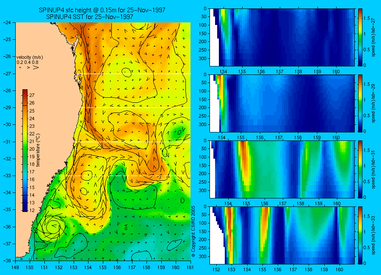
Task: Click the 16 value on the temperature scale
Action: tap(32, 179)
